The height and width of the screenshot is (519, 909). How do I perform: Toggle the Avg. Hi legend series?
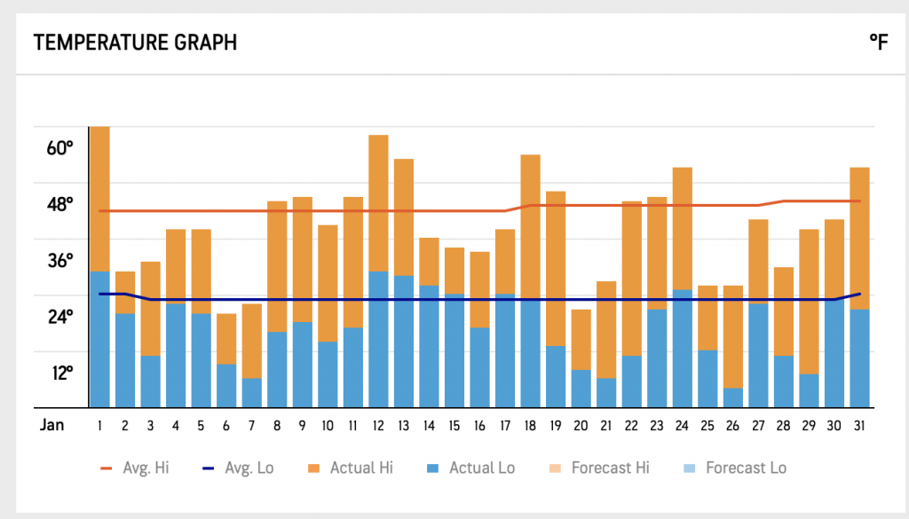[x=135, y=468]
